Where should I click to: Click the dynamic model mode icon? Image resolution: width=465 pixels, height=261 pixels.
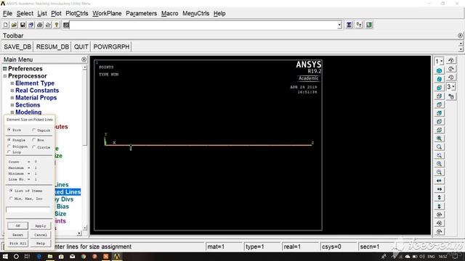(x=451, y=96)
